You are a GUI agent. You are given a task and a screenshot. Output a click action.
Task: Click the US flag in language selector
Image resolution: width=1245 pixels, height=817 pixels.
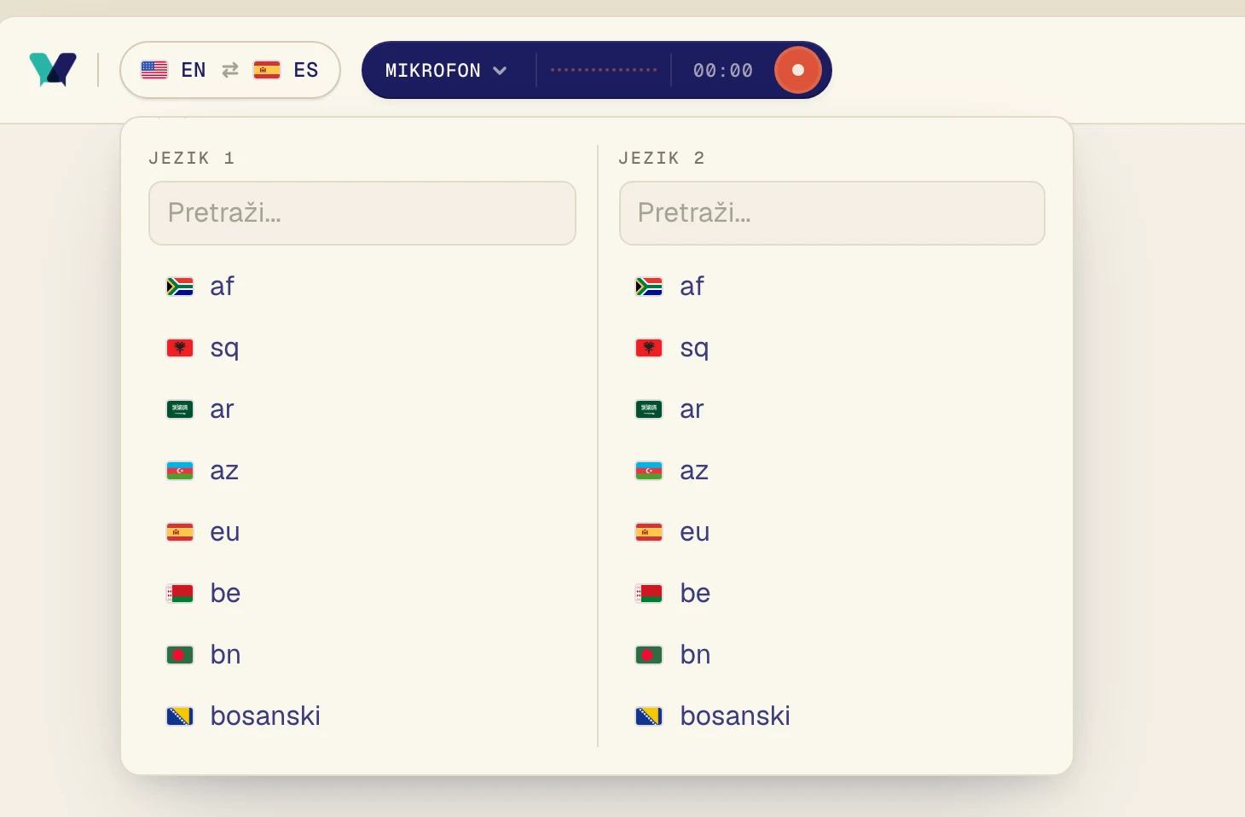click(x=154, y=70)
